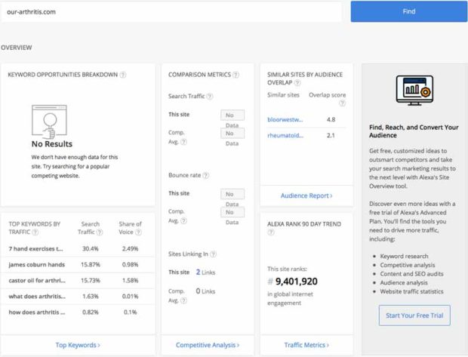Click the analytics monitor illustration in promo panel
Viewport: 468px width, 357px height.
pyautogui.click(x=413, y=91)
